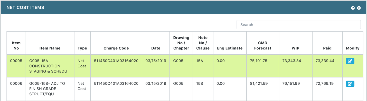
Task: Sort table by Type column header
Action: click(82, 48)
